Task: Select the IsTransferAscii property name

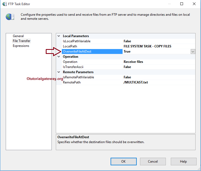Action: click(73, 67)
